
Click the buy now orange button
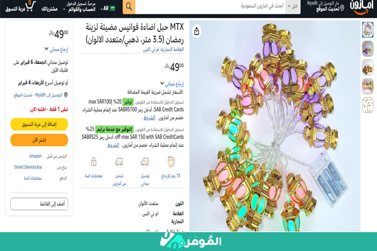point(39,140)
